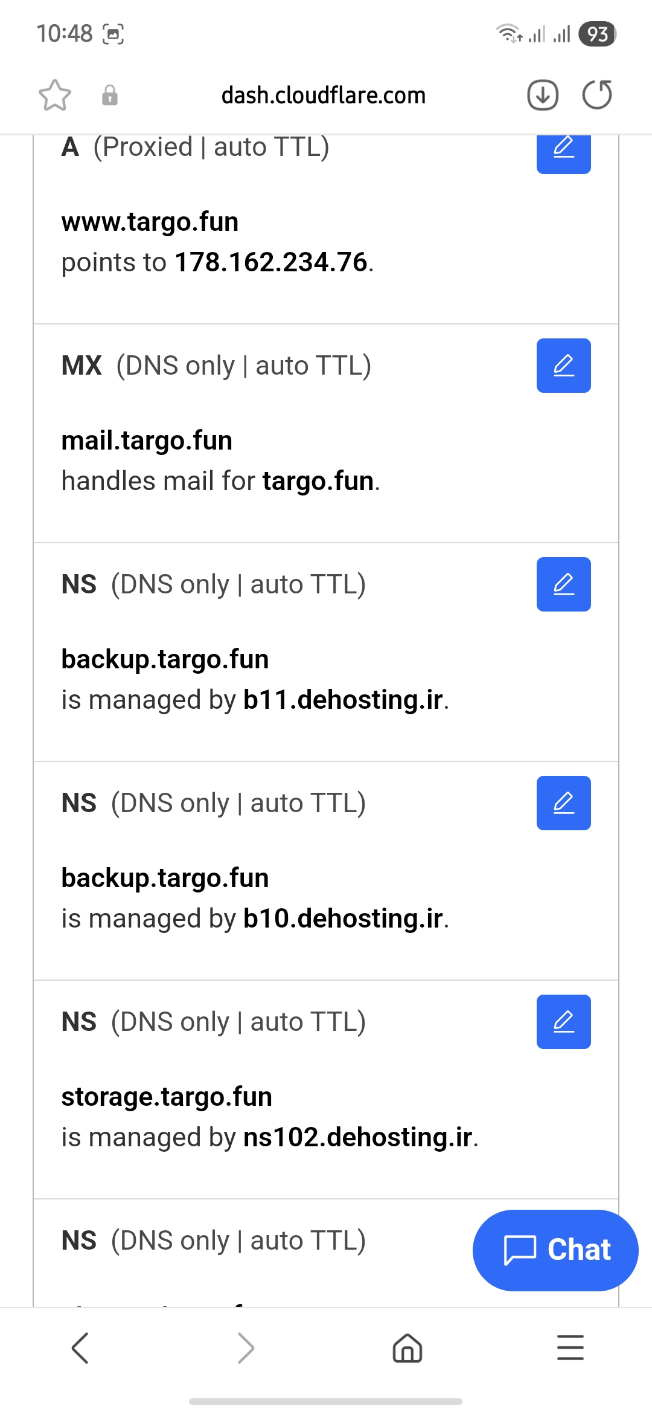
Task: Open the Chat support button
Action: tap(555, 1250)
